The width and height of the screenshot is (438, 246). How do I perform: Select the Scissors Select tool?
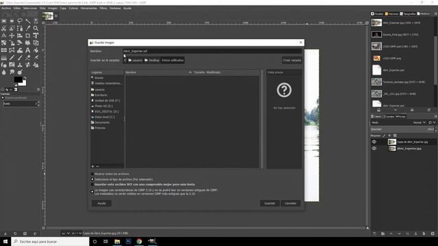4,29
